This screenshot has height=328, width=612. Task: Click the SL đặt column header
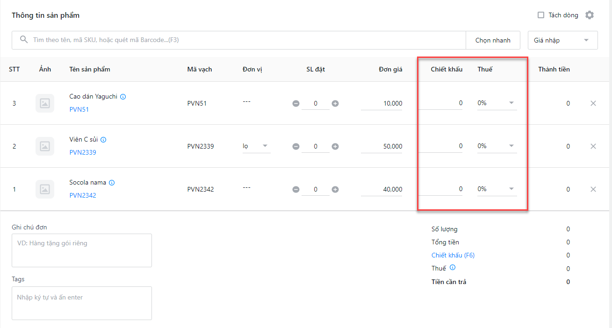[316, 69]
